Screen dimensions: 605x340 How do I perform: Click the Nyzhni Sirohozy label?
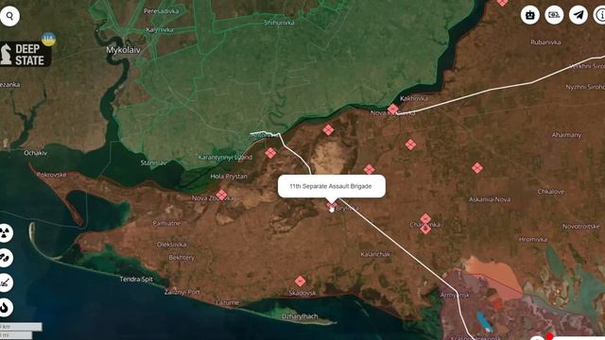585,87
